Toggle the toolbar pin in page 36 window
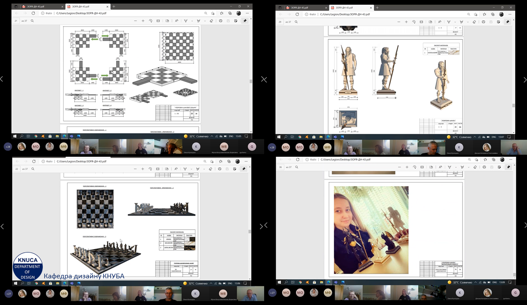527x305 pixels. point(508,167)
